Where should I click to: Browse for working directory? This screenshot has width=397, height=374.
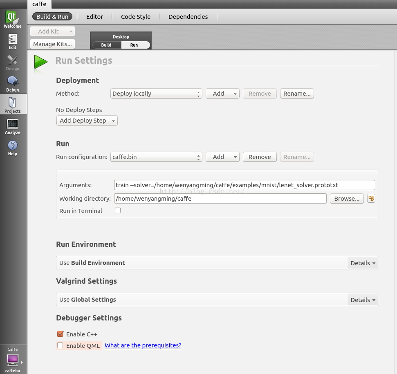[347, 199]
